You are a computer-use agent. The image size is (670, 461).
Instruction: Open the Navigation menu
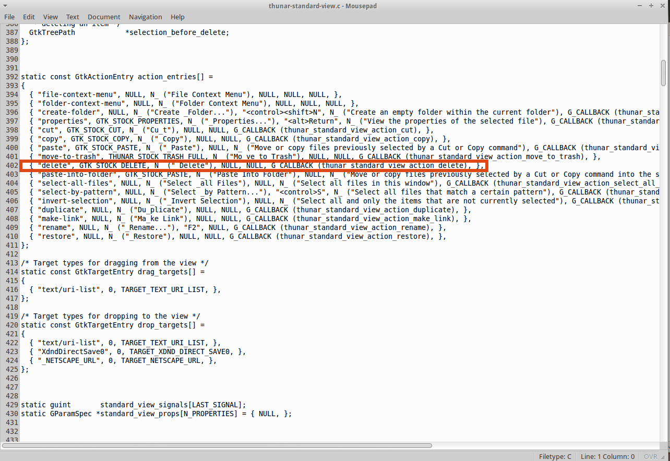(146, 17)
